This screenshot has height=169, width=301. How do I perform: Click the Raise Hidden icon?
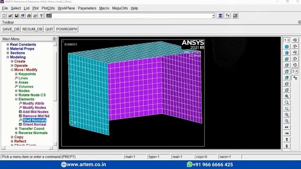(x=221, y=15)
